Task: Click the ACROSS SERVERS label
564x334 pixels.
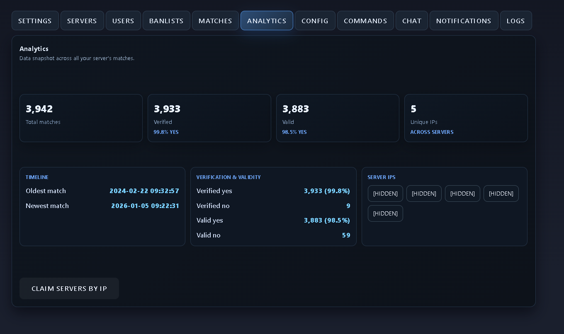Action: [x=432, y=132]
